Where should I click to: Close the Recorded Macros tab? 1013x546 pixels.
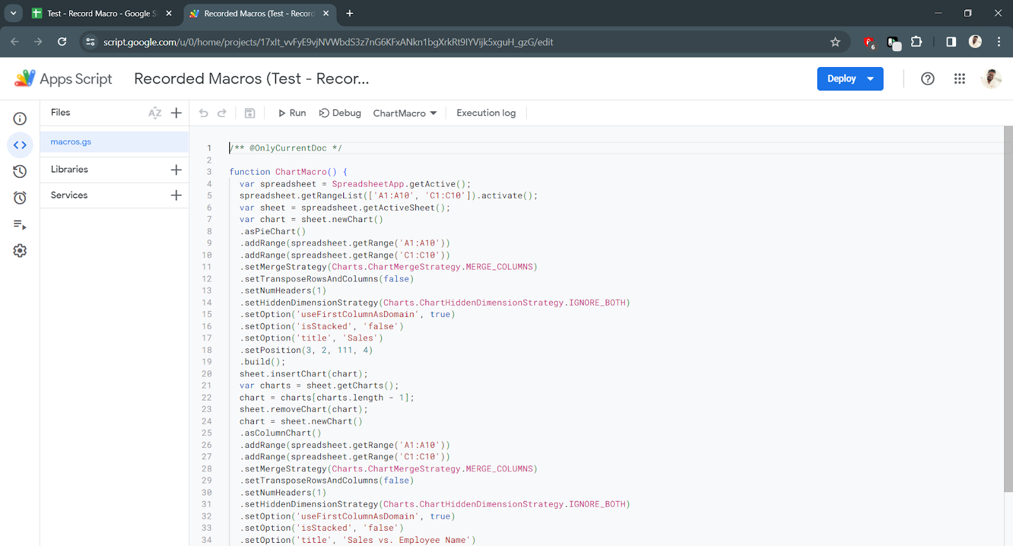(326, 13)
